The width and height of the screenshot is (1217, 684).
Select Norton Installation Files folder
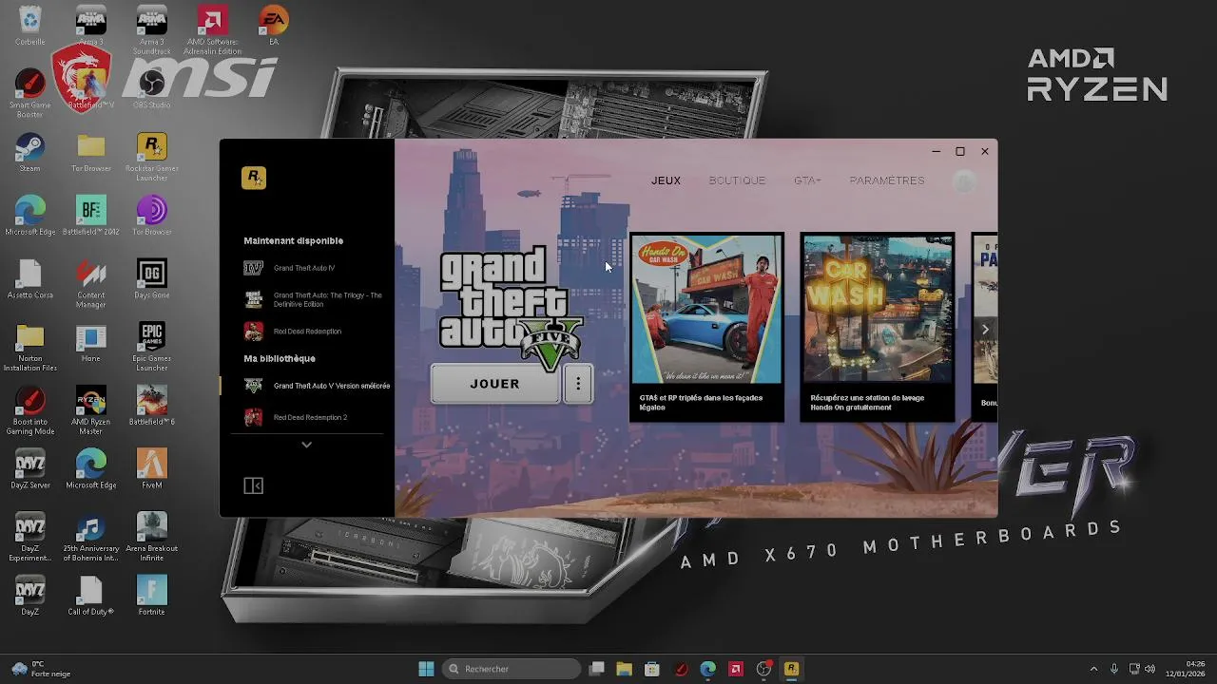point(30,347)
